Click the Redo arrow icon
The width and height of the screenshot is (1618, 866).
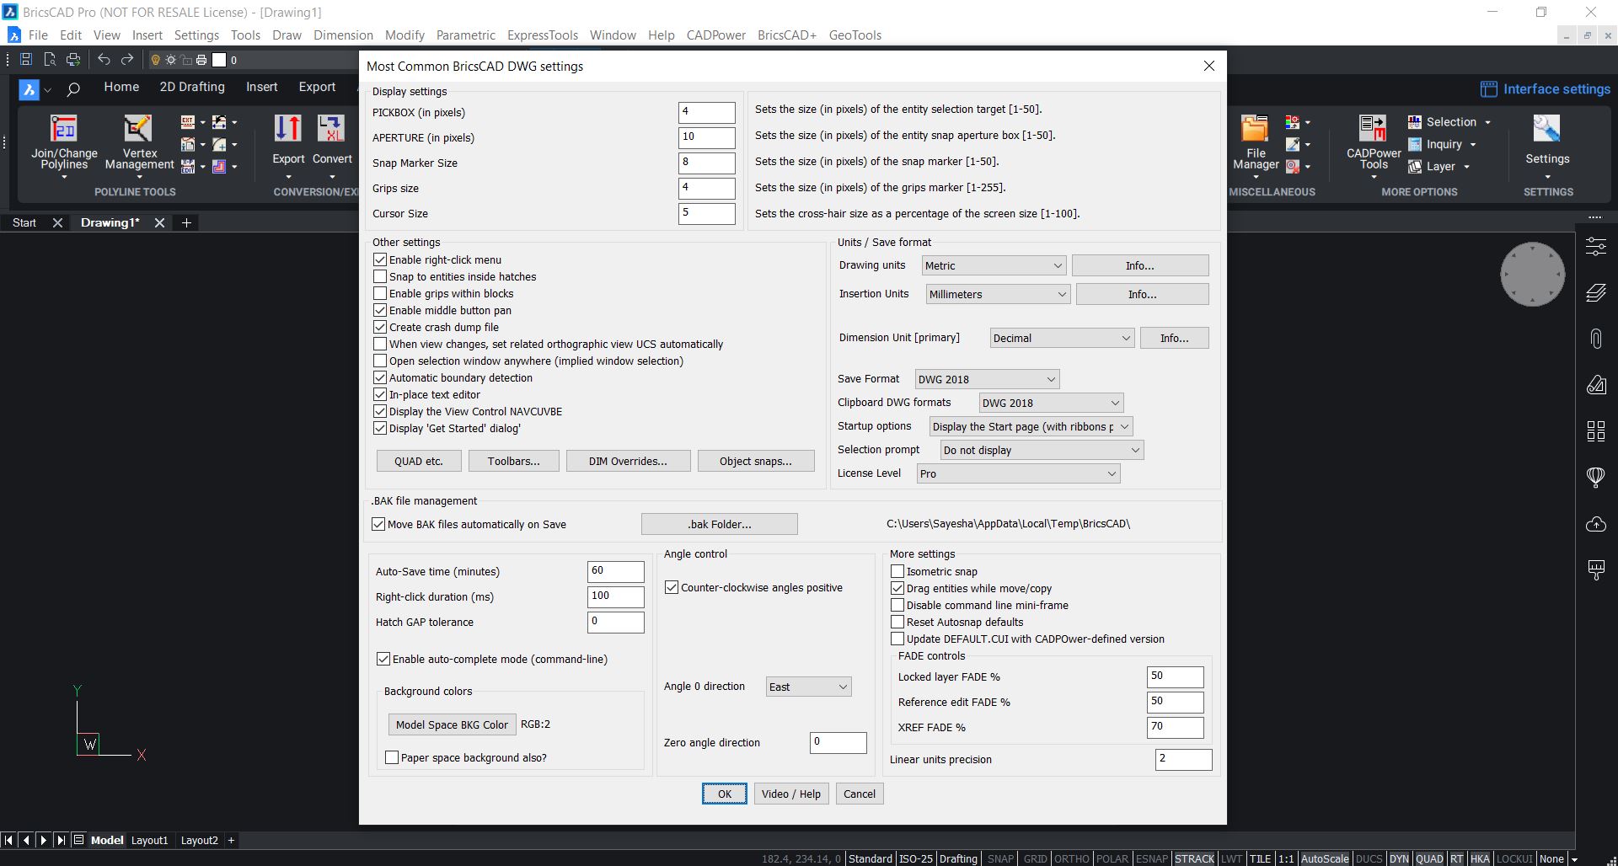point(127,60)
